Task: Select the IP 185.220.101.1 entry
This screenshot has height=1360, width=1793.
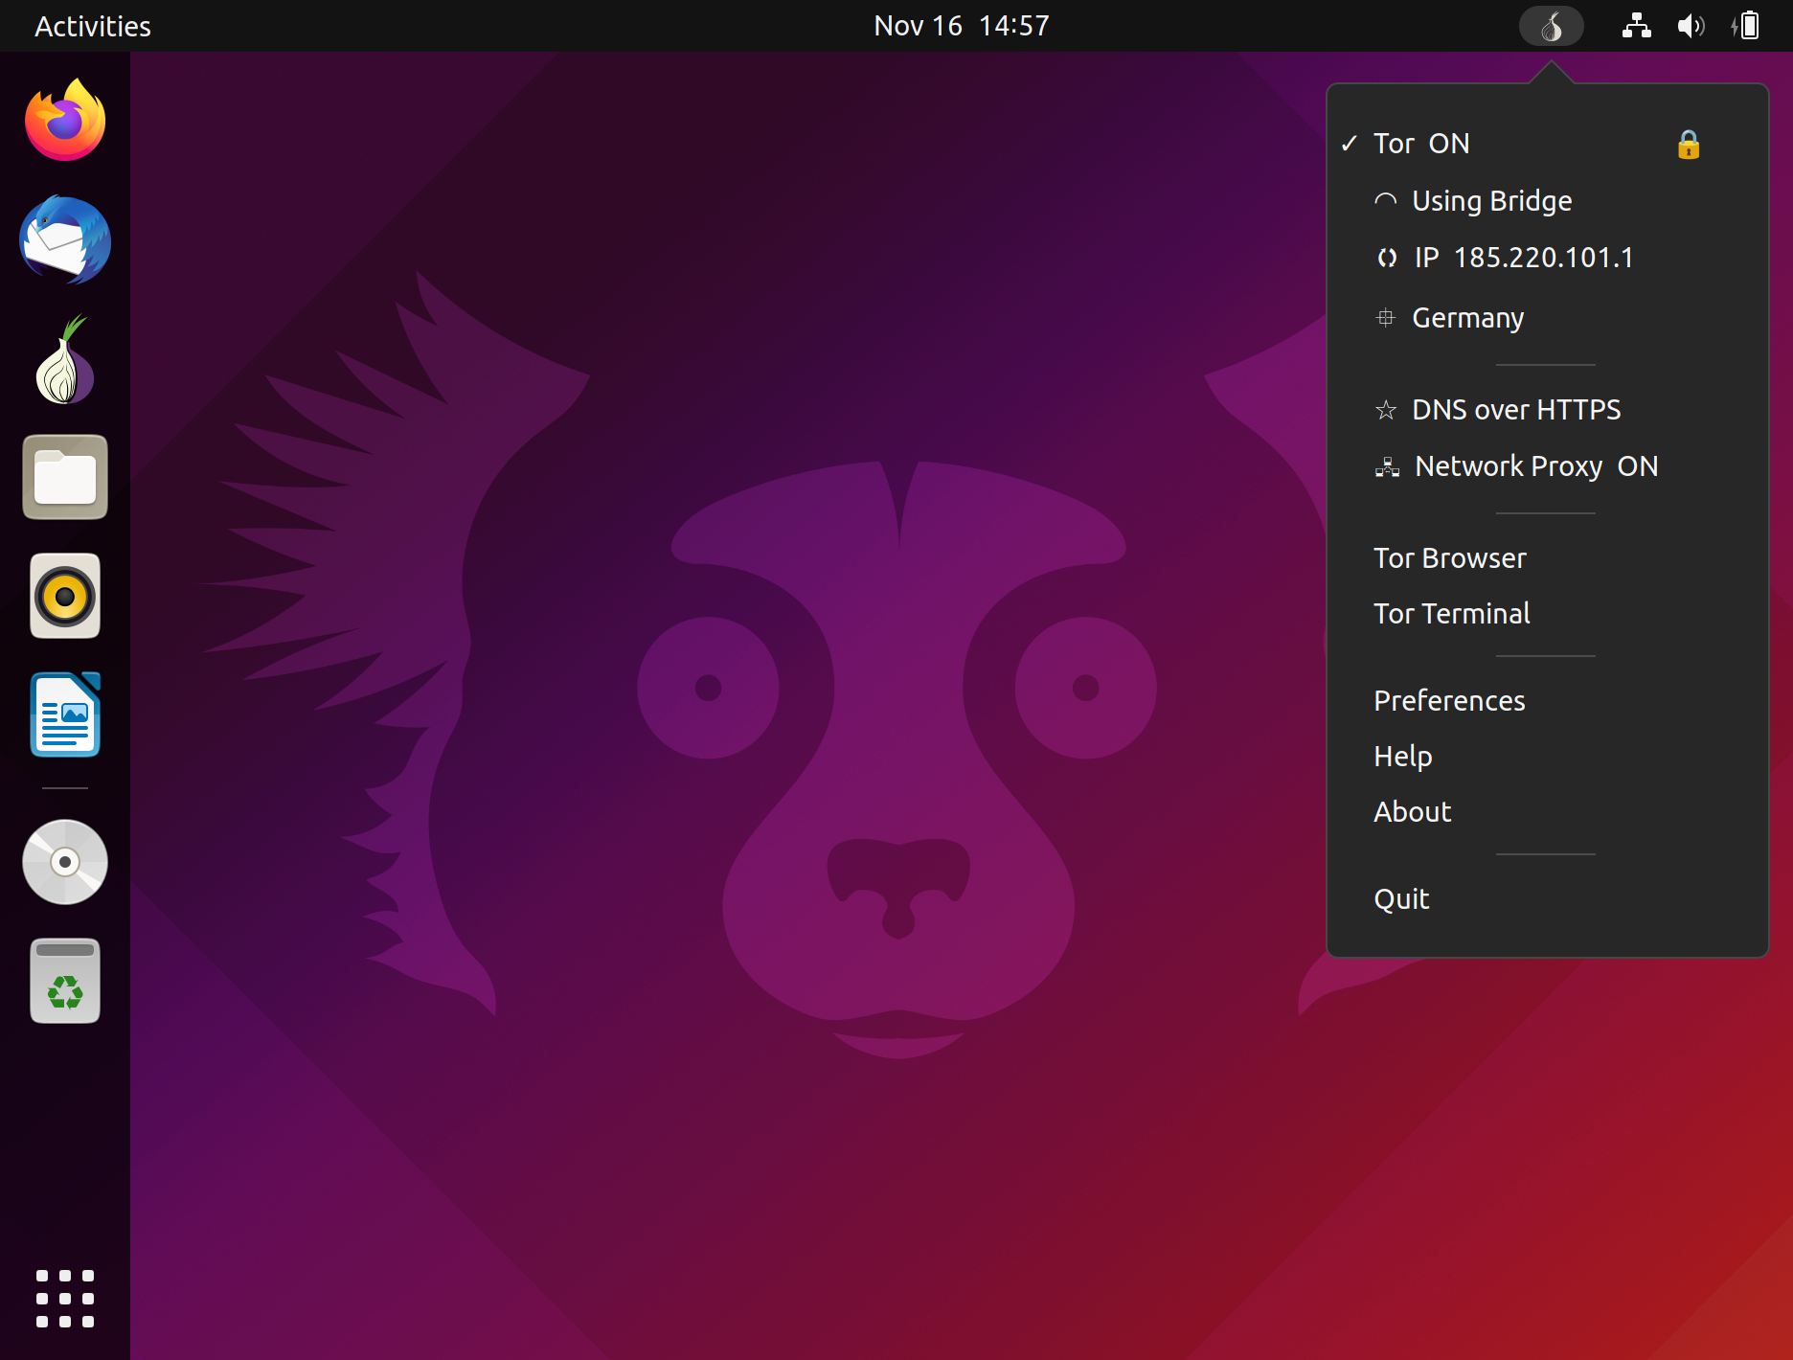Action: click(x=1548, y=258)
